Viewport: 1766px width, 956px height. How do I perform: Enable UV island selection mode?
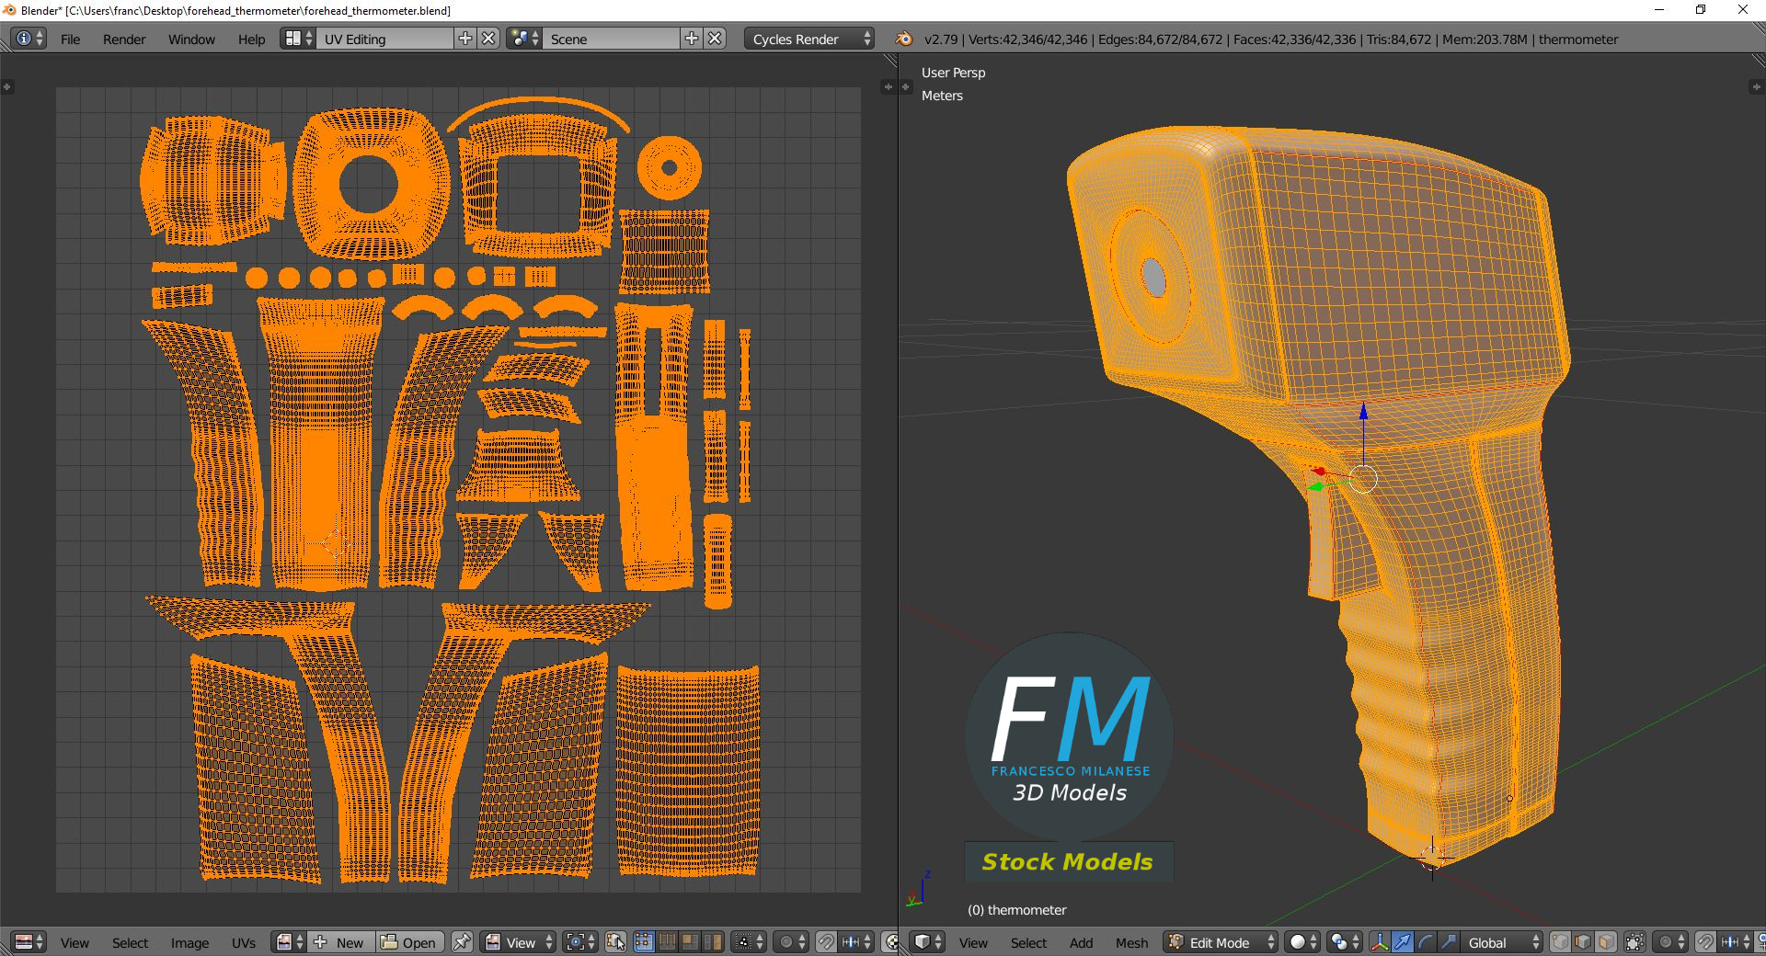pyautogui.click(x=713, y=942)
